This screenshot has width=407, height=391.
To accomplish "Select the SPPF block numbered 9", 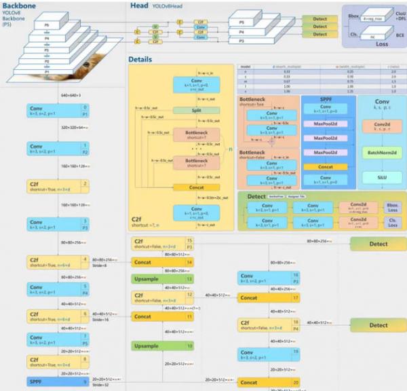I will 58,381.
